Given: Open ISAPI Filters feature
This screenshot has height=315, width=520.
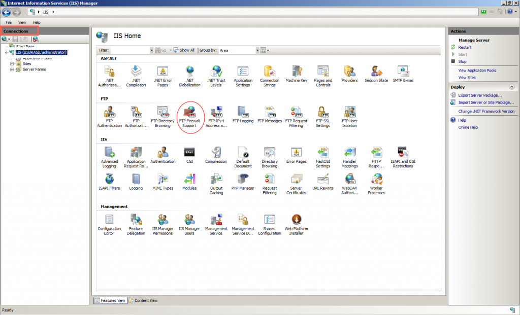Looking at the screenshot, I should coord(110,182).
